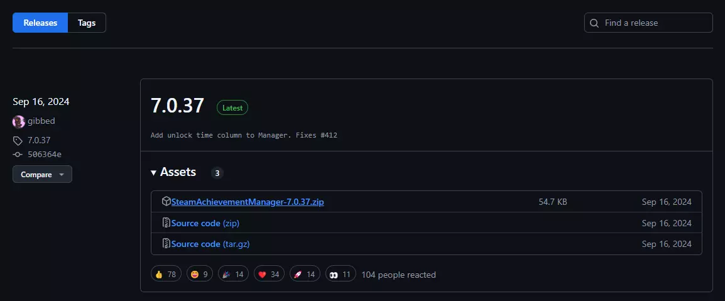Toggle heart reaction with 34

click(x=269, y=274)
